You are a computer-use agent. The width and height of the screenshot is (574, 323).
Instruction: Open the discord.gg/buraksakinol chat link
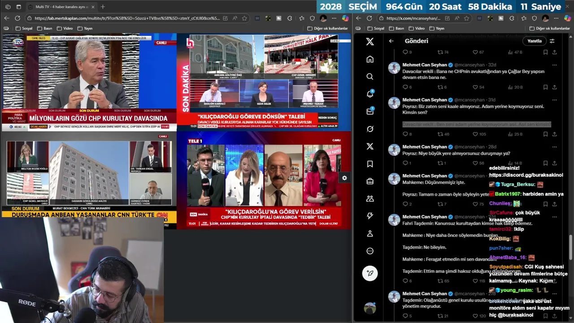(526, 175)
